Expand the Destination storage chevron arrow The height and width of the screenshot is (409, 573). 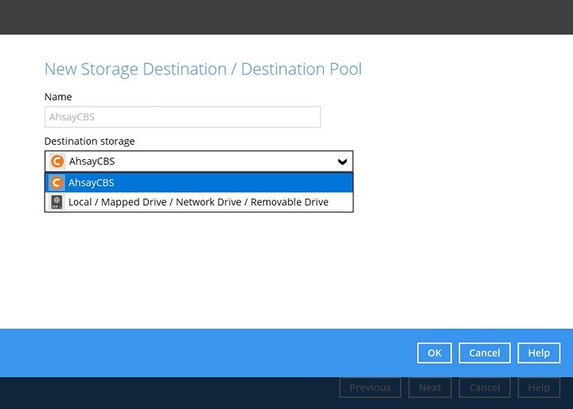point(342,162)
